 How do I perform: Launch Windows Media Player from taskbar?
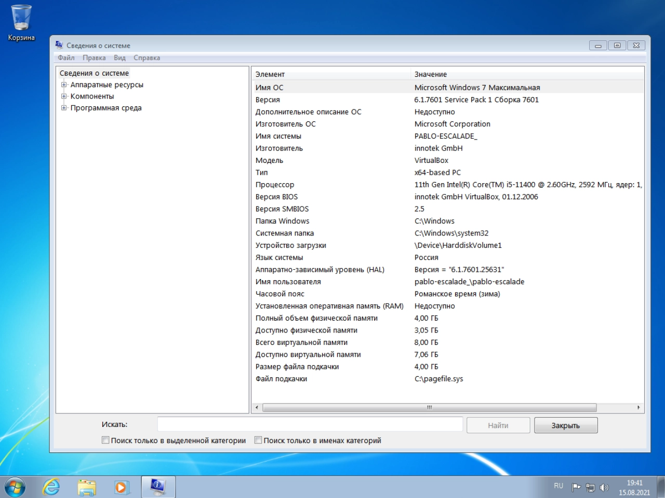[x=121, y=488]
